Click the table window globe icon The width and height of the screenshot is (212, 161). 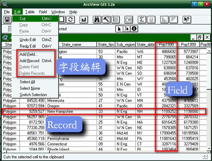point(6,37)
